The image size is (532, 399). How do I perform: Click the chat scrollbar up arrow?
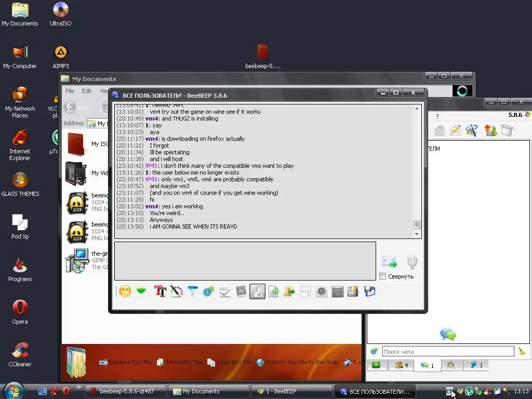pos(417,109)
